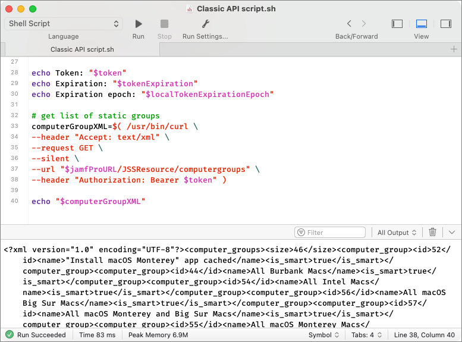Click the 'Authorization: Bearer $token' header line

pos(129,180)
